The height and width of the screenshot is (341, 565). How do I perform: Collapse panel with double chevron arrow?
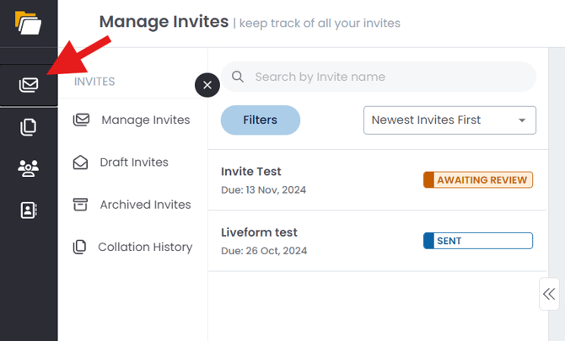click(x=550, y=294)
